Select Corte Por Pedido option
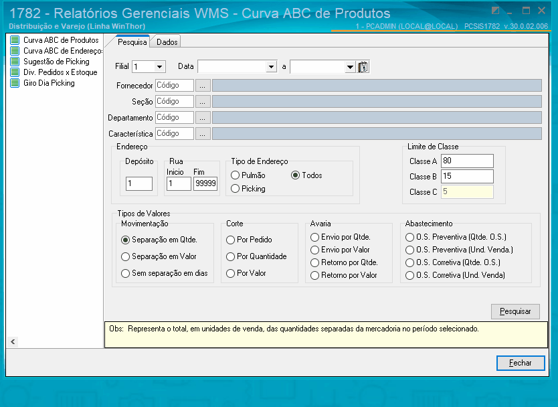Screen dimensions: 558x407 [231, 240]
